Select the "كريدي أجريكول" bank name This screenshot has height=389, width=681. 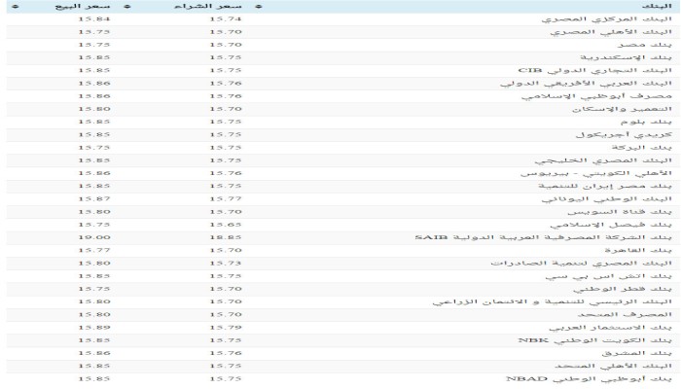tap(624, 134)
